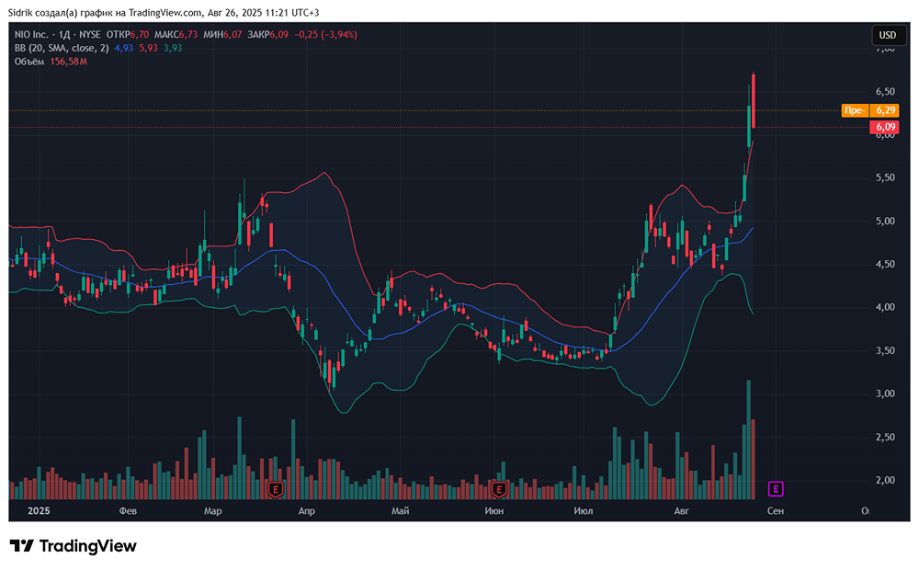The height and width of the screenshot is (570, 919).
Task: Click the Сен label on the time axis
Action: [776, 511]
